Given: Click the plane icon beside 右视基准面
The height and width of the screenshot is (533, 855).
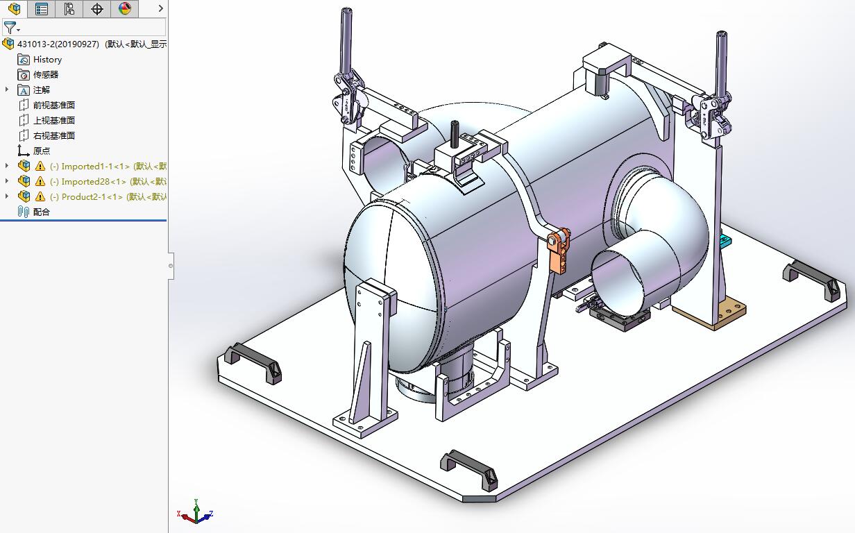Looking at the screenshot, I should (x=24, y=136).
